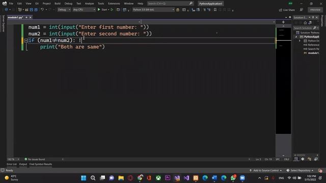Image resolution: width=326 pixels, height=183 pixels.
Task: Open the editor tab settings gear
Action: [x=290, y=17]
